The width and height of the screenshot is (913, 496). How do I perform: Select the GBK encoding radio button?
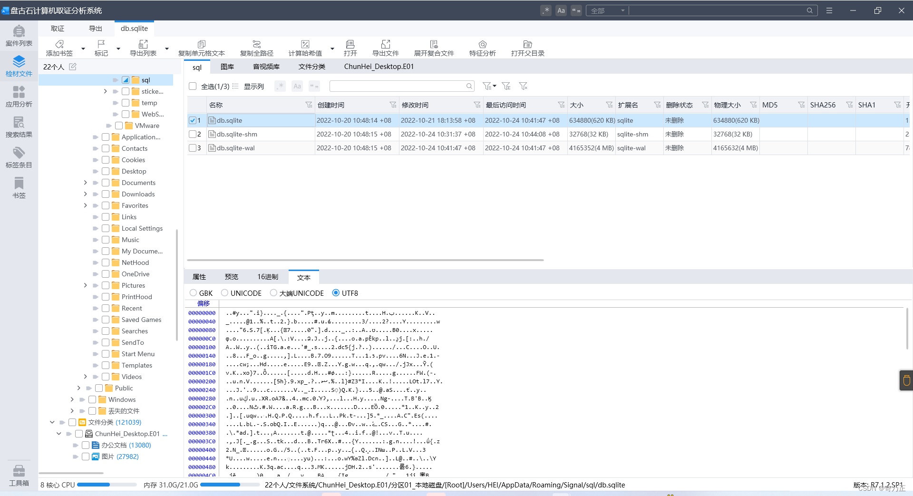[x=193, y=293]
